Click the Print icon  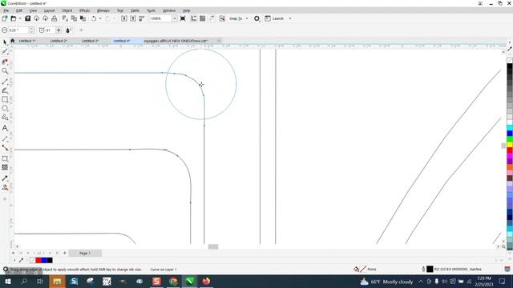pos(55,18)
